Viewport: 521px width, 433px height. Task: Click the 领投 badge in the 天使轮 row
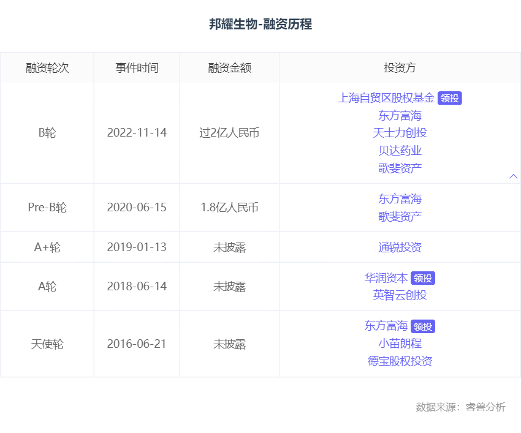click(x=423, y=326)
